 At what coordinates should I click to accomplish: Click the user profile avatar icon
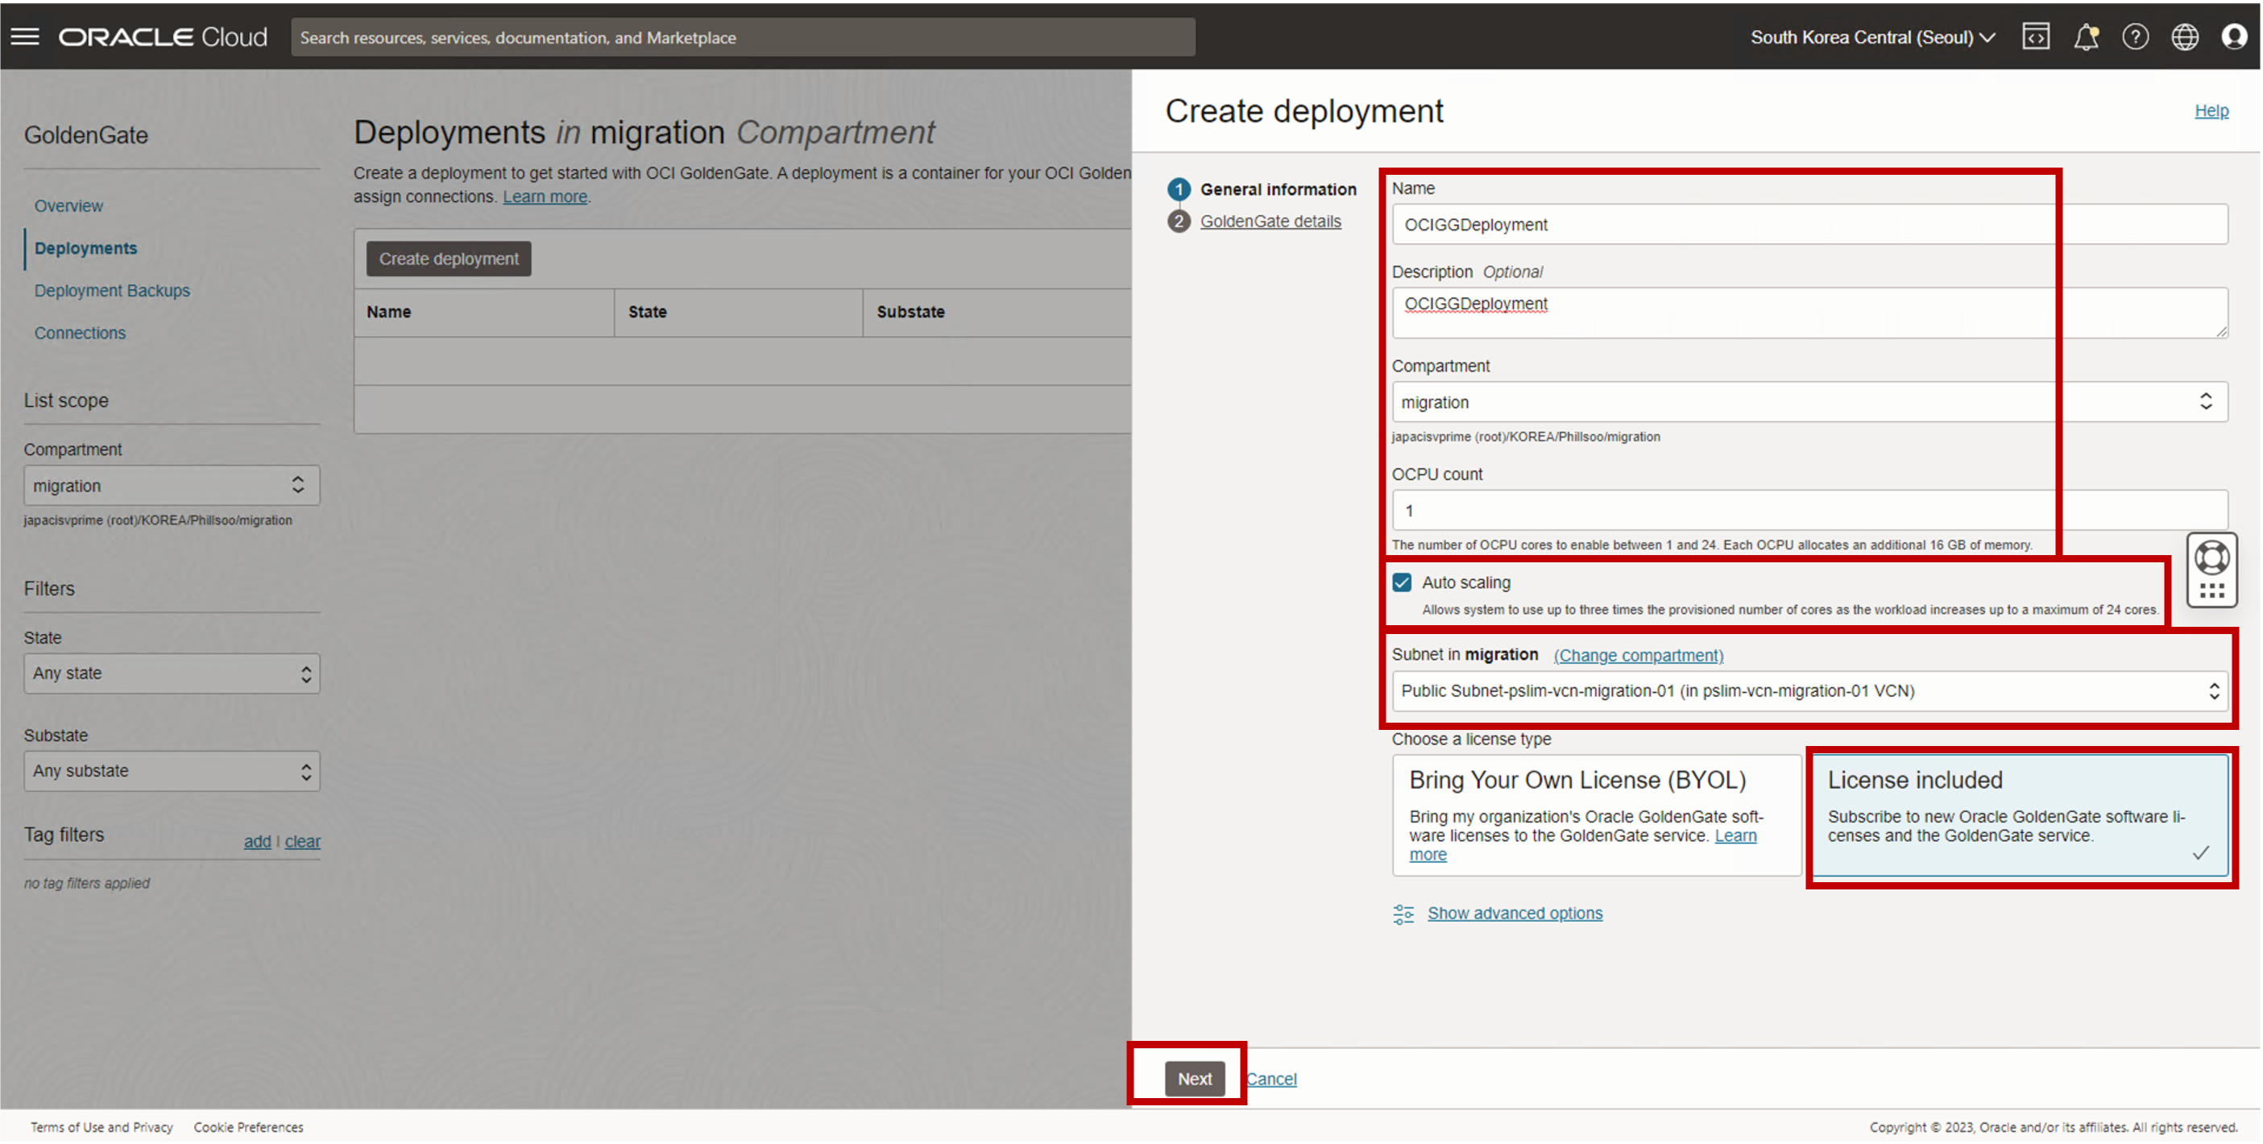2236,36
